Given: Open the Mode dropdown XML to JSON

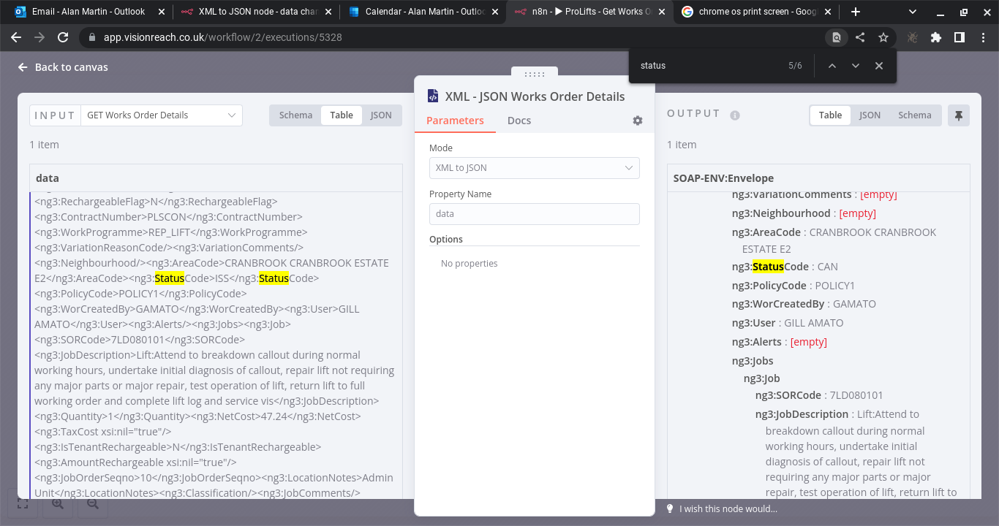Looking at the screenshot, I should click(x=534, y=168).
